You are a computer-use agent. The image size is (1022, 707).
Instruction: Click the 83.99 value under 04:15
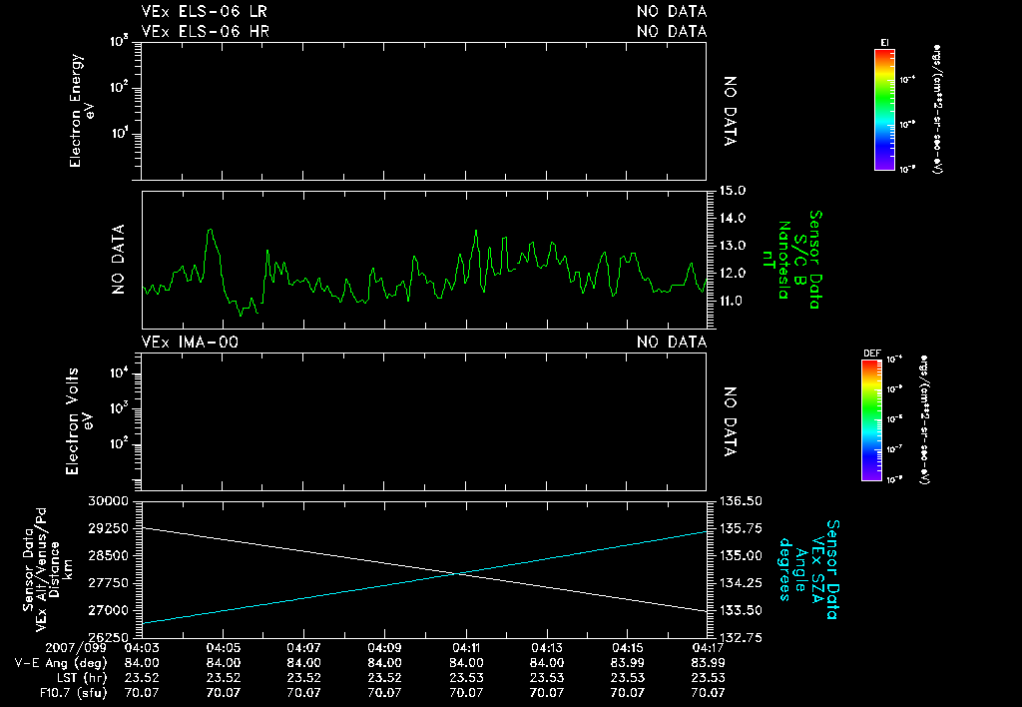tap(627, 663)
